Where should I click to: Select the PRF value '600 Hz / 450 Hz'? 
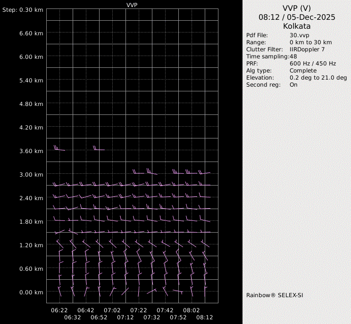[313, 64]
